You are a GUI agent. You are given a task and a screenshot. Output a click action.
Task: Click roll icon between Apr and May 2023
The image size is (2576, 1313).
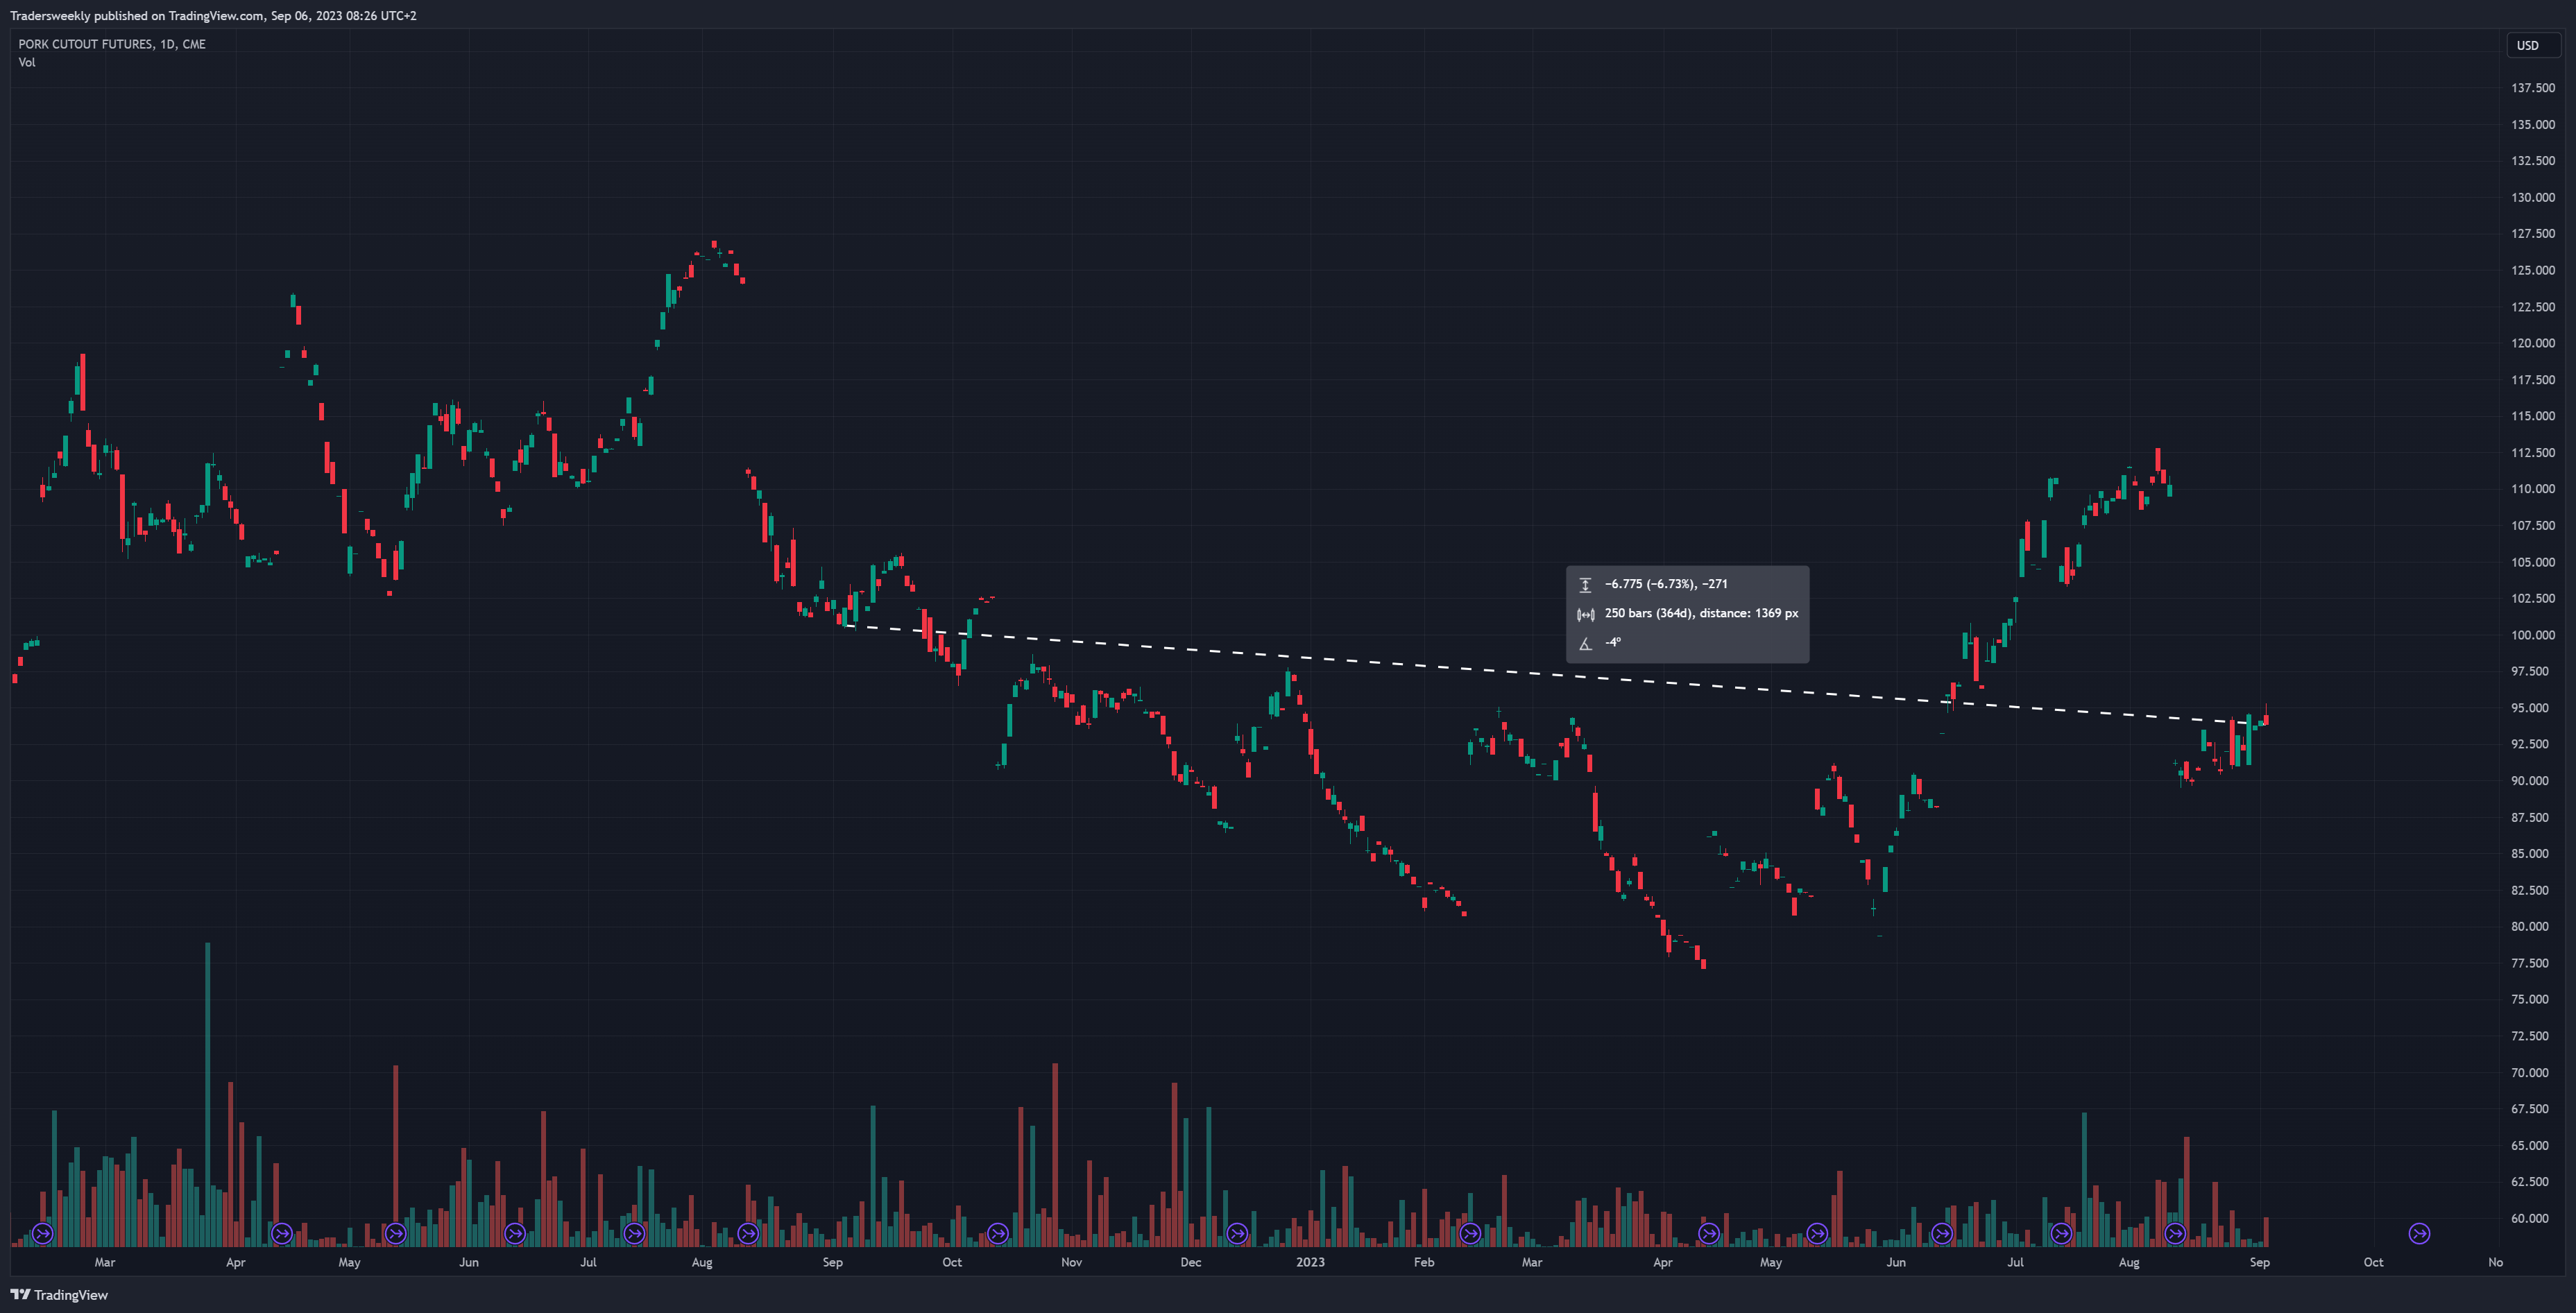[1709, 1233]
